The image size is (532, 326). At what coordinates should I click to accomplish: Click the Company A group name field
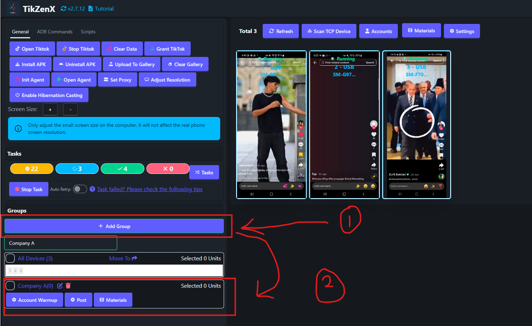[61, 243]
